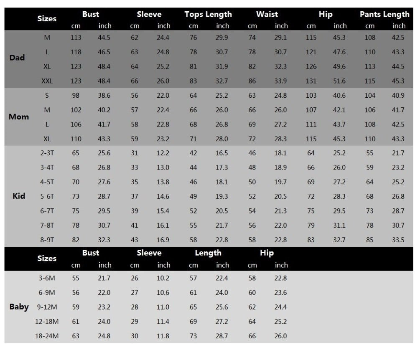Click the Baby group label
The width and height of the screenshot is (415, 350).
pos(19,307)
